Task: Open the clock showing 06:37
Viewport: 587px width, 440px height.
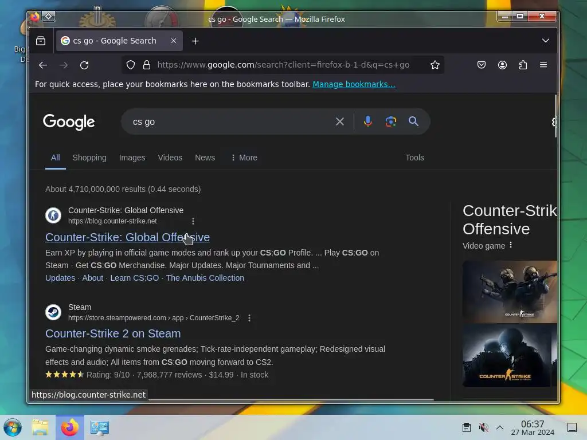Action: pyautogui.click(x=533, y=427)
